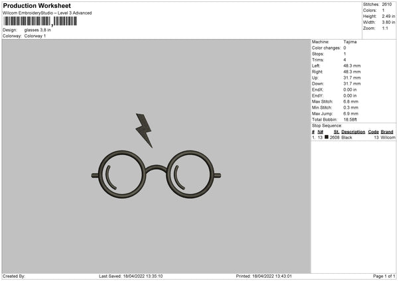Click the barcode graphic in header

coord(40,21)
